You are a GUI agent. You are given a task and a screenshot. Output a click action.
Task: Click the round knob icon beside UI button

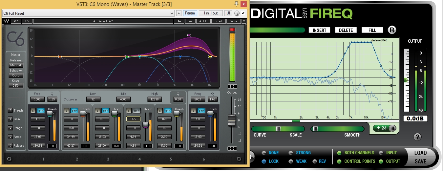(237, 13)
